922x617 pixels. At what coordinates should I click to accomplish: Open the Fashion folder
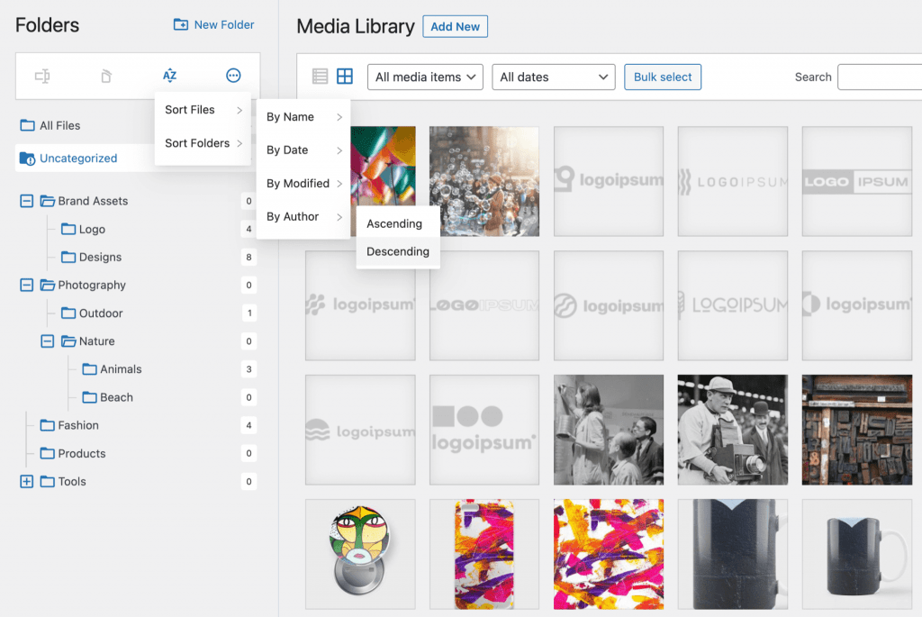tap(69, 425)
